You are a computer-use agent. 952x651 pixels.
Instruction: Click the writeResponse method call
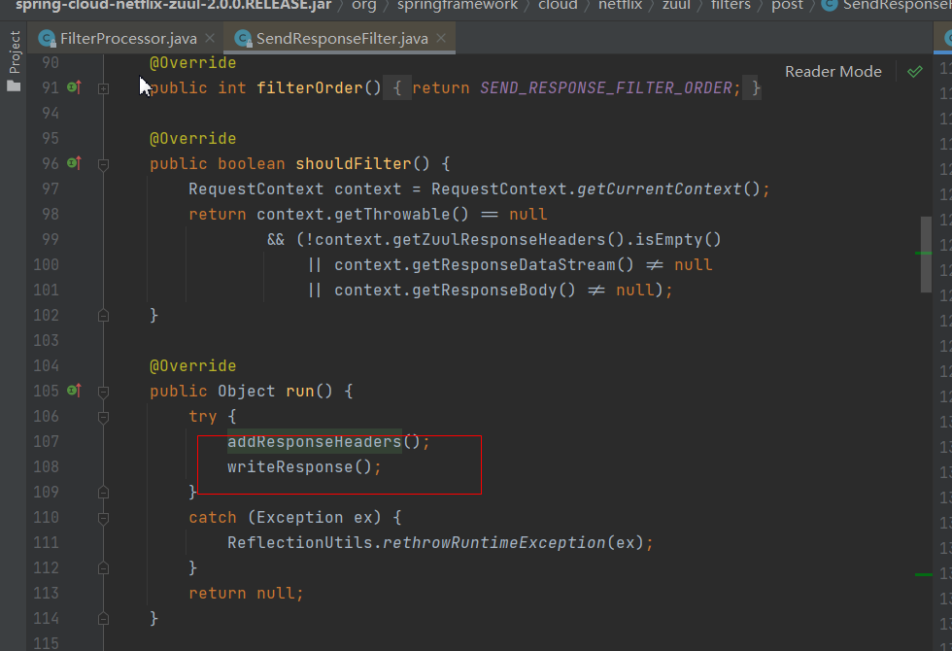(290, 467)
